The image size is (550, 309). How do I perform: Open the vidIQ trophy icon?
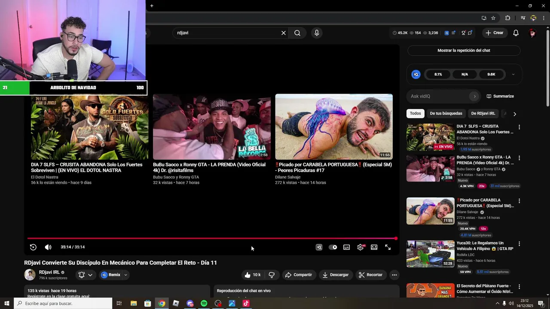point(464,33)
